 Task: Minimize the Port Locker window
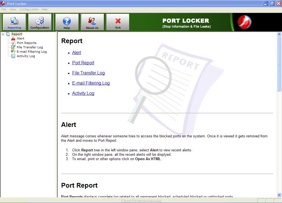(x=266, y=3)
